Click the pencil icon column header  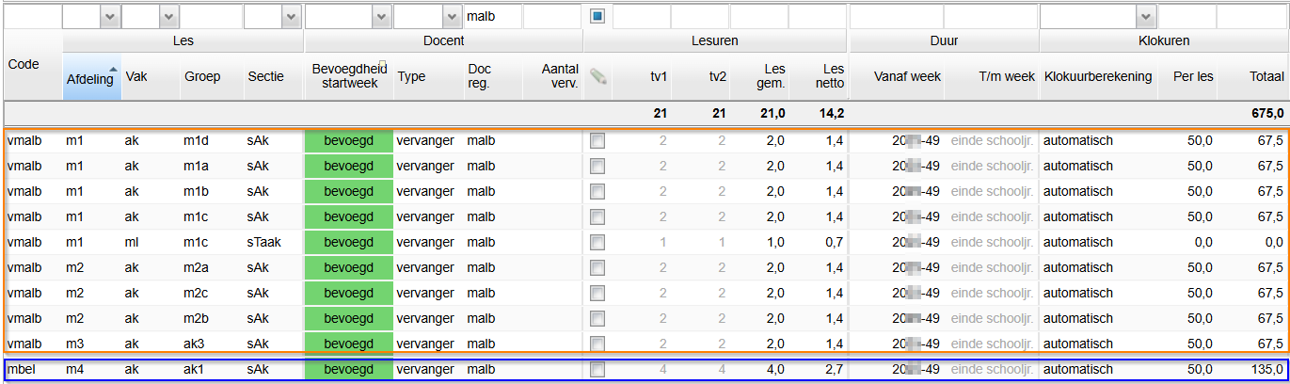click(x=598, y=77)
